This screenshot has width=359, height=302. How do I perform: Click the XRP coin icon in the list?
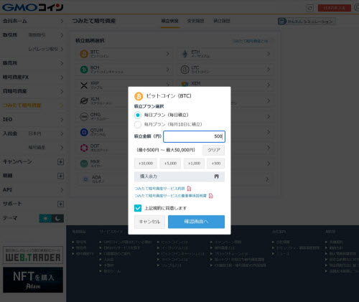[x=84, y=85]
